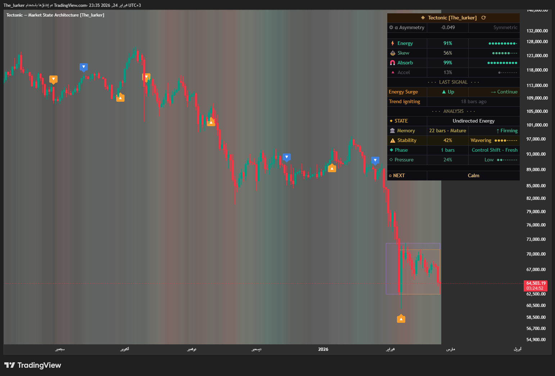The image size is (555, 376).
Task: Click the indicator title Tectonic — Market State Architecture
Action: click(x=55, y=15)
